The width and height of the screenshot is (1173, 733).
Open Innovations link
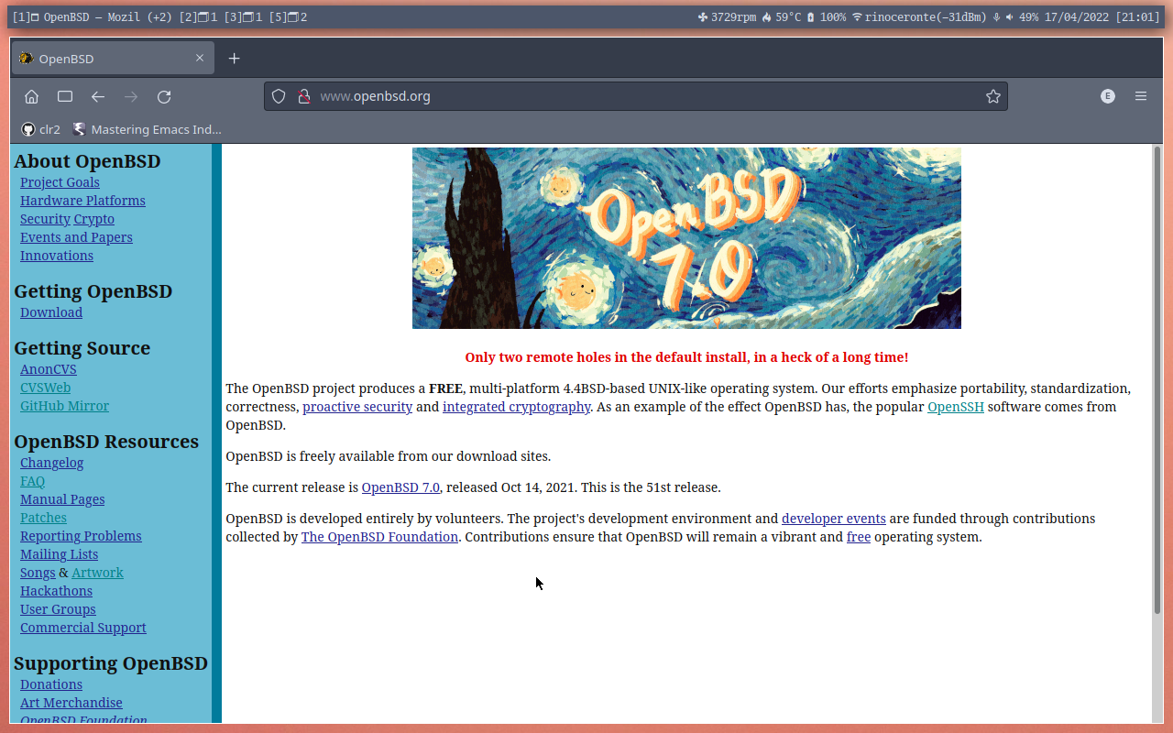57,256
